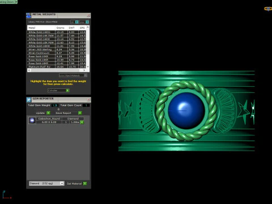Click the Cabochon_Round name cell

tap(49, 118)
